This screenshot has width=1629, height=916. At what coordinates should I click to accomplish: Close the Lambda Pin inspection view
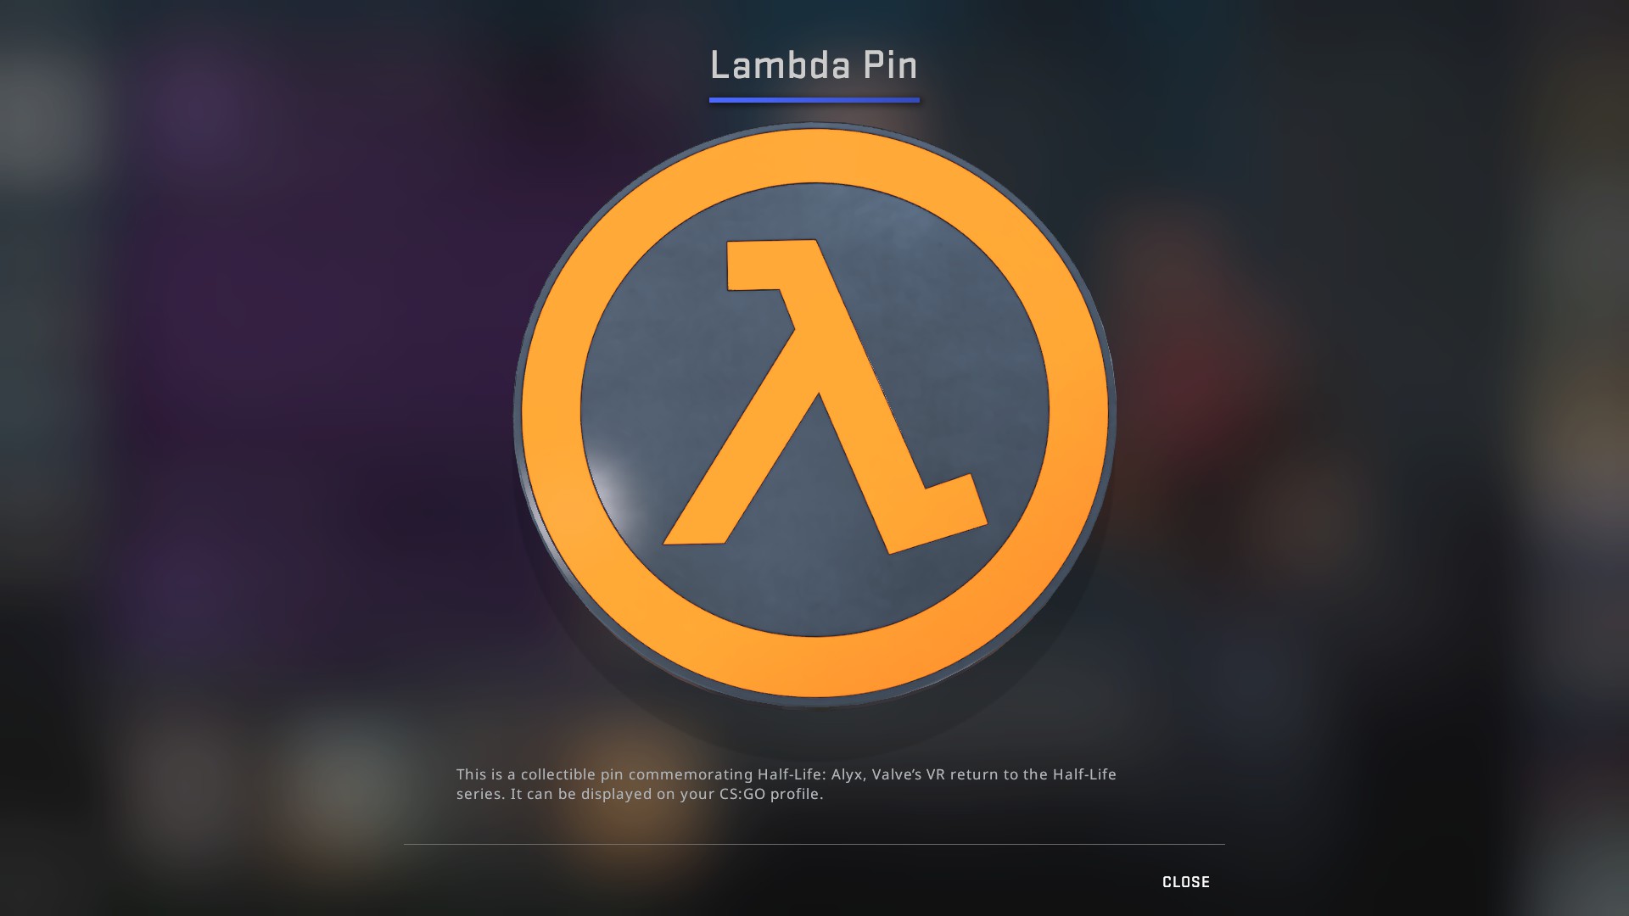1185,882
